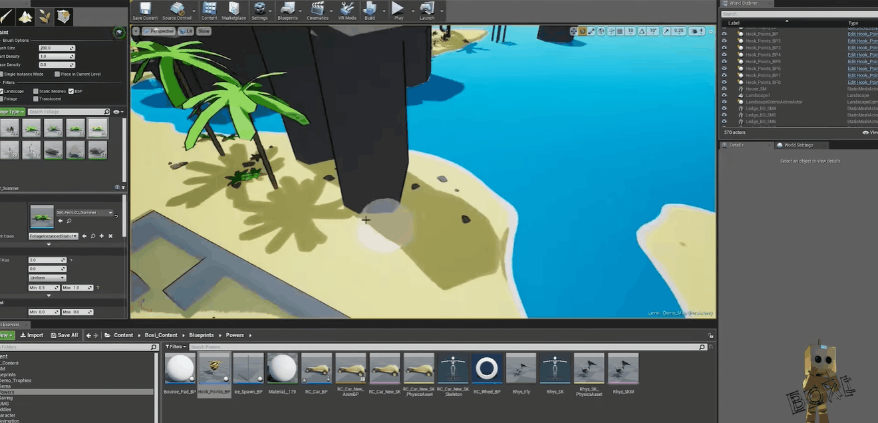Toggle the Static Meshes filter checkbox
This screenshot has width=878, height=423.
tap(35, 91)
